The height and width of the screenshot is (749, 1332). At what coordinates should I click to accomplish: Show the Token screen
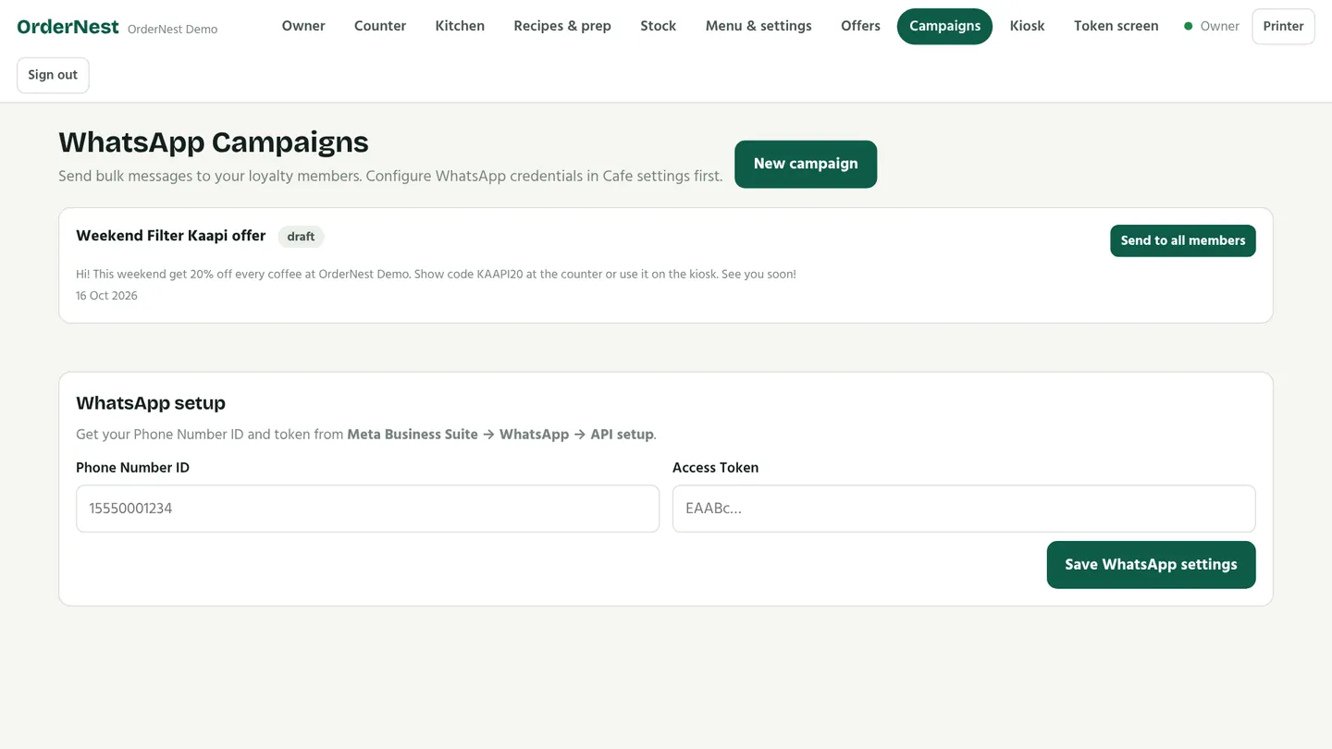click(x=1116, y=26)
